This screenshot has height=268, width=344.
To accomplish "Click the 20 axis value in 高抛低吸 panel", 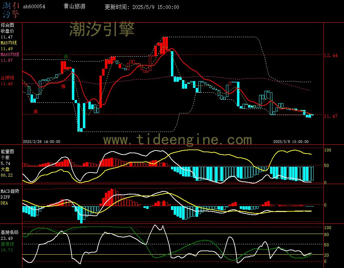I will [326, 255].
